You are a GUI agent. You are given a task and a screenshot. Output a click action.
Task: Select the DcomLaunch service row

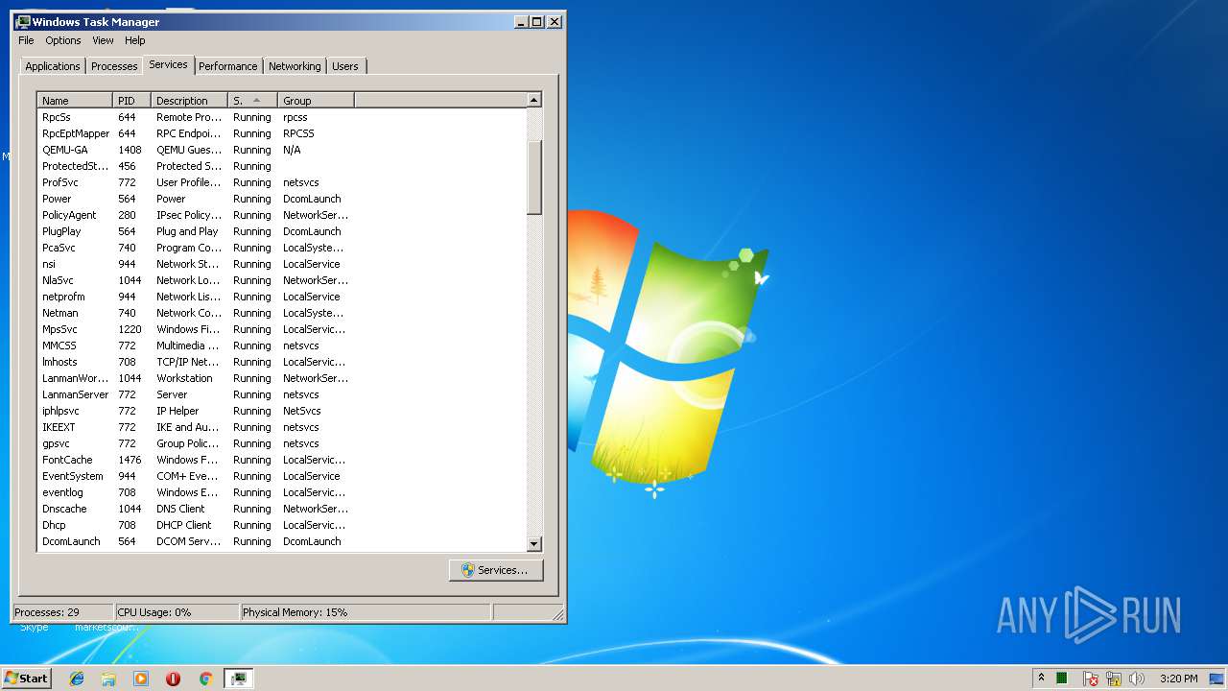click(x=282, y=541)
